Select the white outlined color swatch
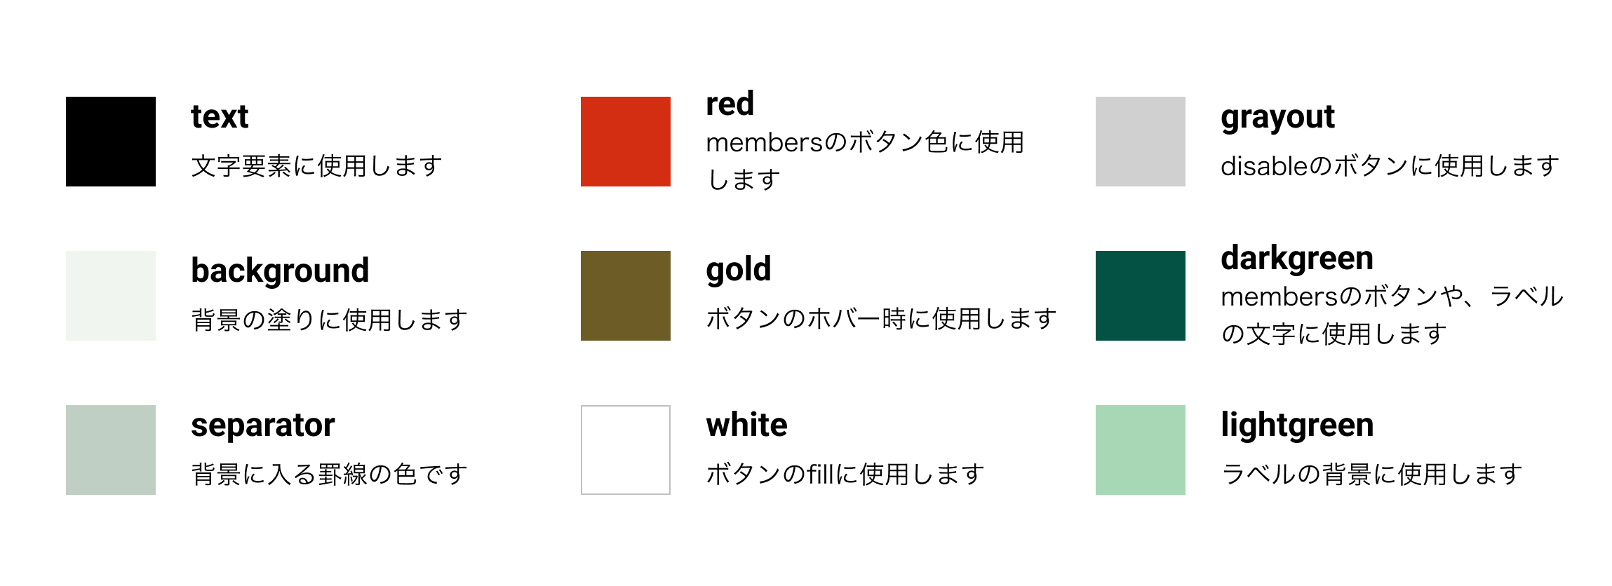 point(625,450)
